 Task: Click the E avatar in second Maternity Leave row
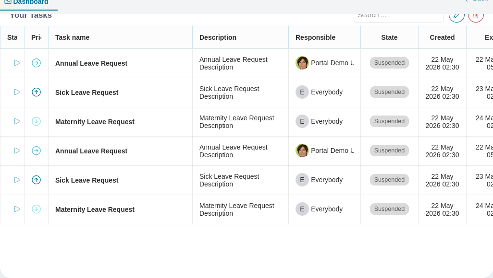coord(302,209)
